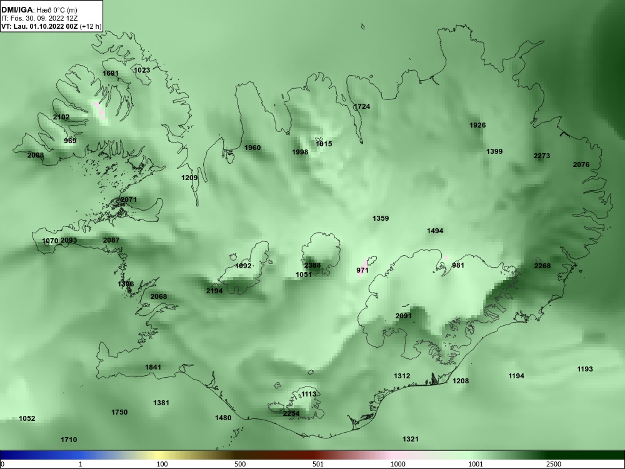Click the 1092 map value
Viewport: 625px width, 469px height.
243,266
